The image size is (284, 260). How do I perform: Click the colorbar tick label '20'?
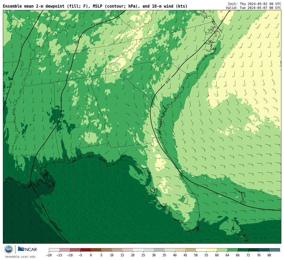point(133,255)
